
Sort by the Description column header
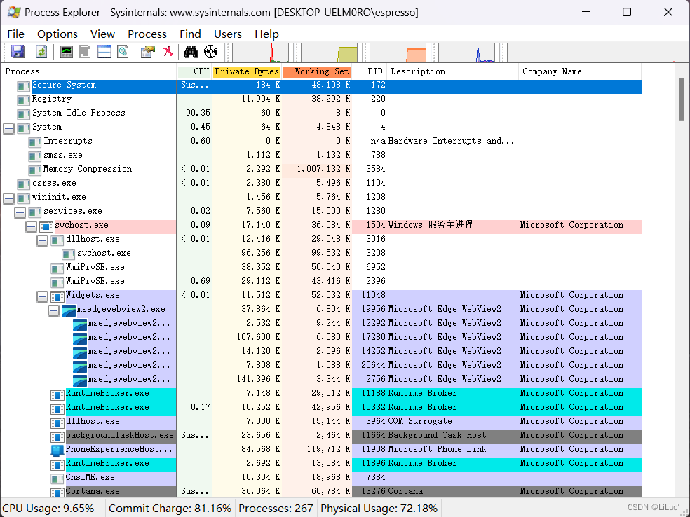pos(453,71)
